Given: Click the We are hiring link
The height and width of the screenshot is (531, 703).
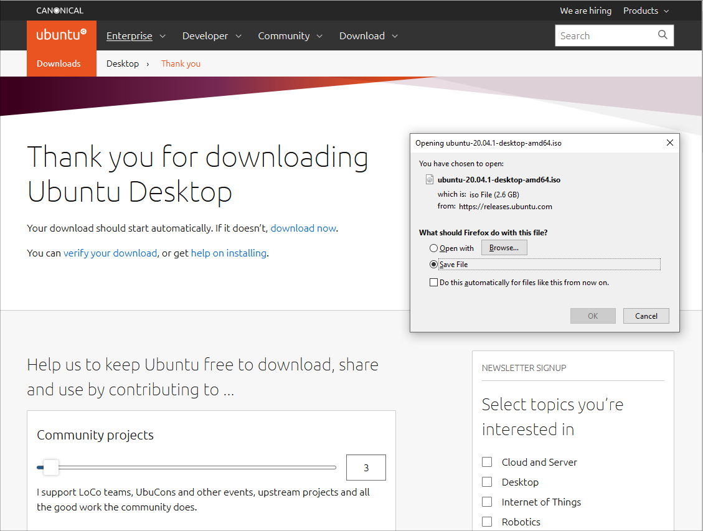Looking at the screenshot, I should coord(585,11).
